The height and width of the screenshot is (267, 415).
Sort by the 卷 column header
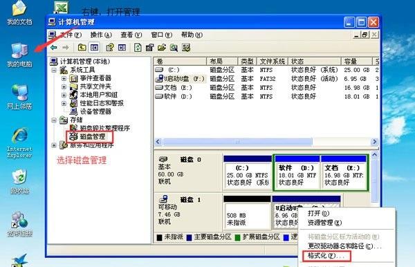(180, 62)
